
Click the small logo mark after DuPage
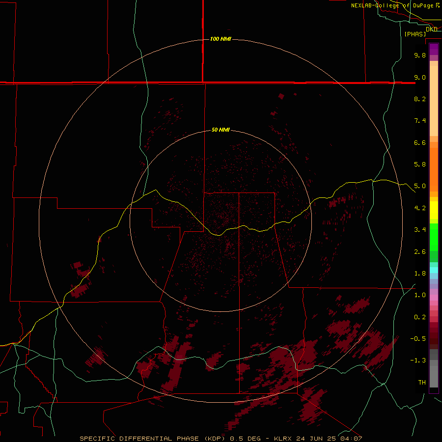coord(438,5)
